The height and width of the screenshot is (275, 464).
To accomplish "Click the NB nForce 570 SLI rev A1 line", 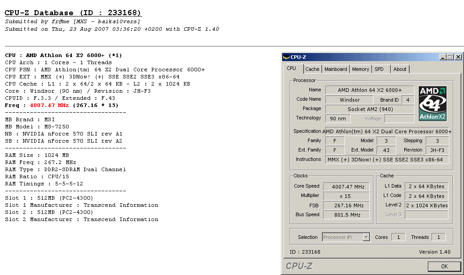I will (64, 134).
